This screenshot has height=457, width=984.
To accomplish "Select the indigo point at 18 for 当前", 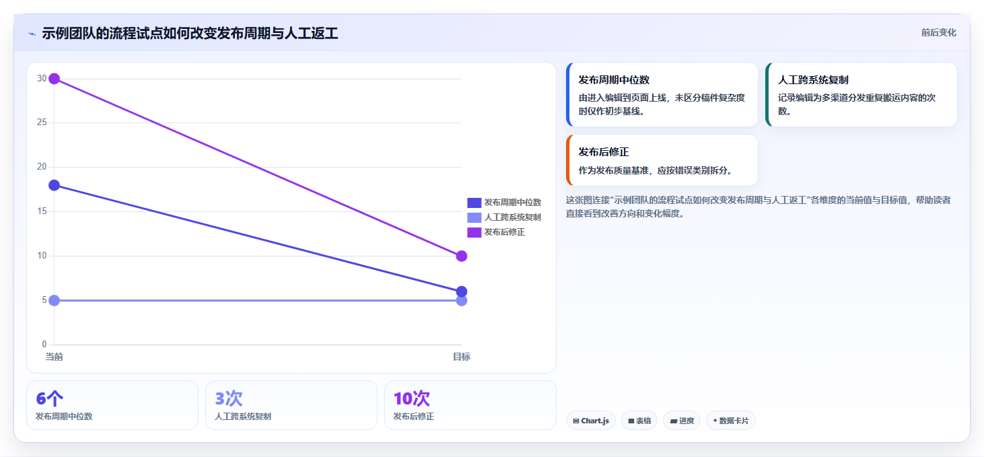I will [x=55, y=185].
